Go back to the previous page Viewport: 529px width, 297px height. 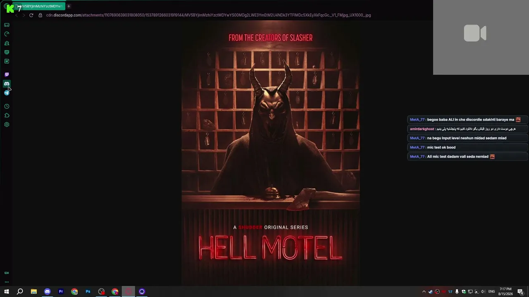[17, 15]
